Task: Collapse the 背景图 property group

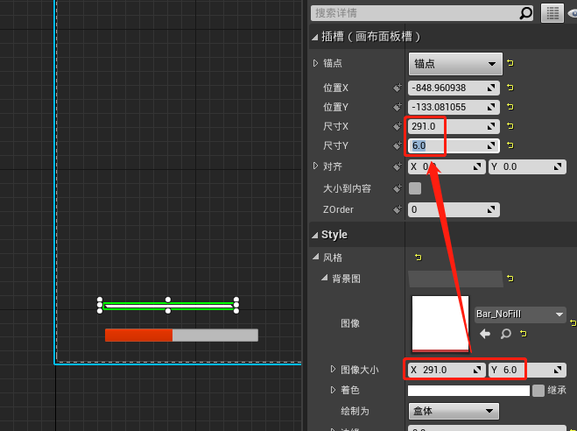Action: [x=325, y=278]
